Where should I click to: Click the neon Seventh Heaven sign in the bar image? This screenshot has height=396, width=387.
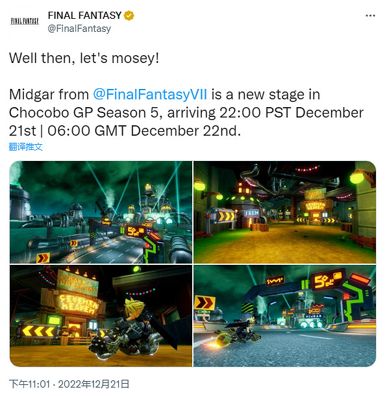coord(78,304)
